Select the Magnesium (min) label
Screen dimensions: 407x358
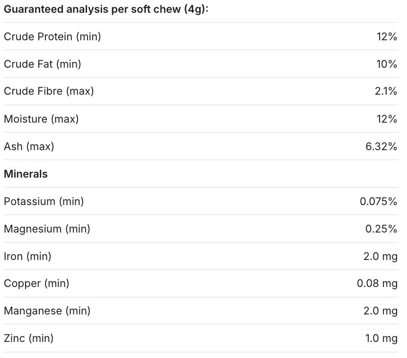tap(47, 229)
